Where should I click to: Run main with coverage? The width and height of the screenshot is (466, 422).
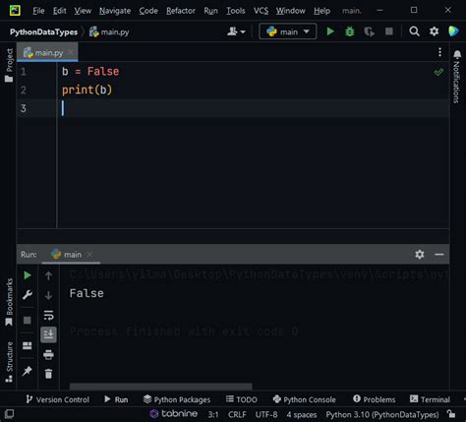pyautogui.click(x=369, y=31)
